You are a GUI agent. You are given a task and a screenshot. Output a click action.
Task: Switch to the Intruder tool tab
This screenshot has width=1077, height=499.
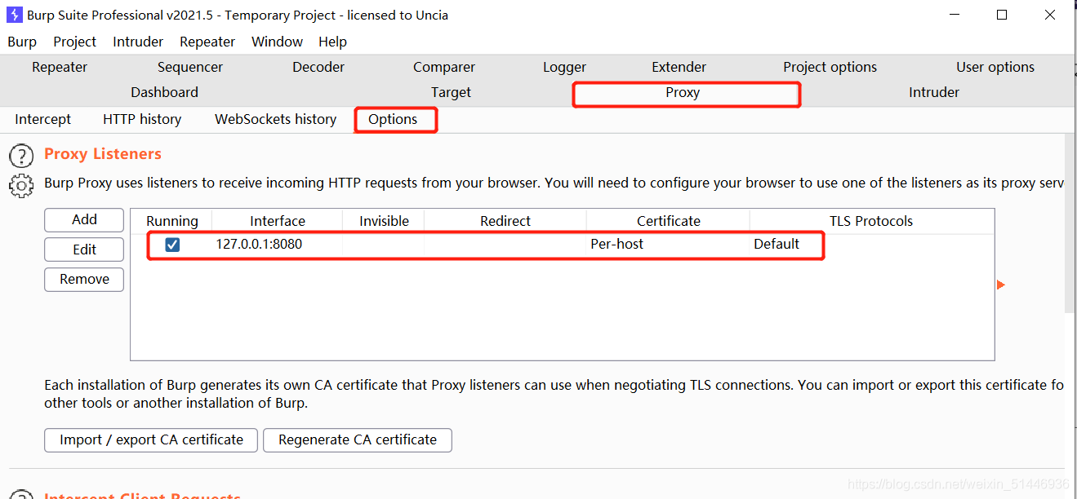coord(934,92)
